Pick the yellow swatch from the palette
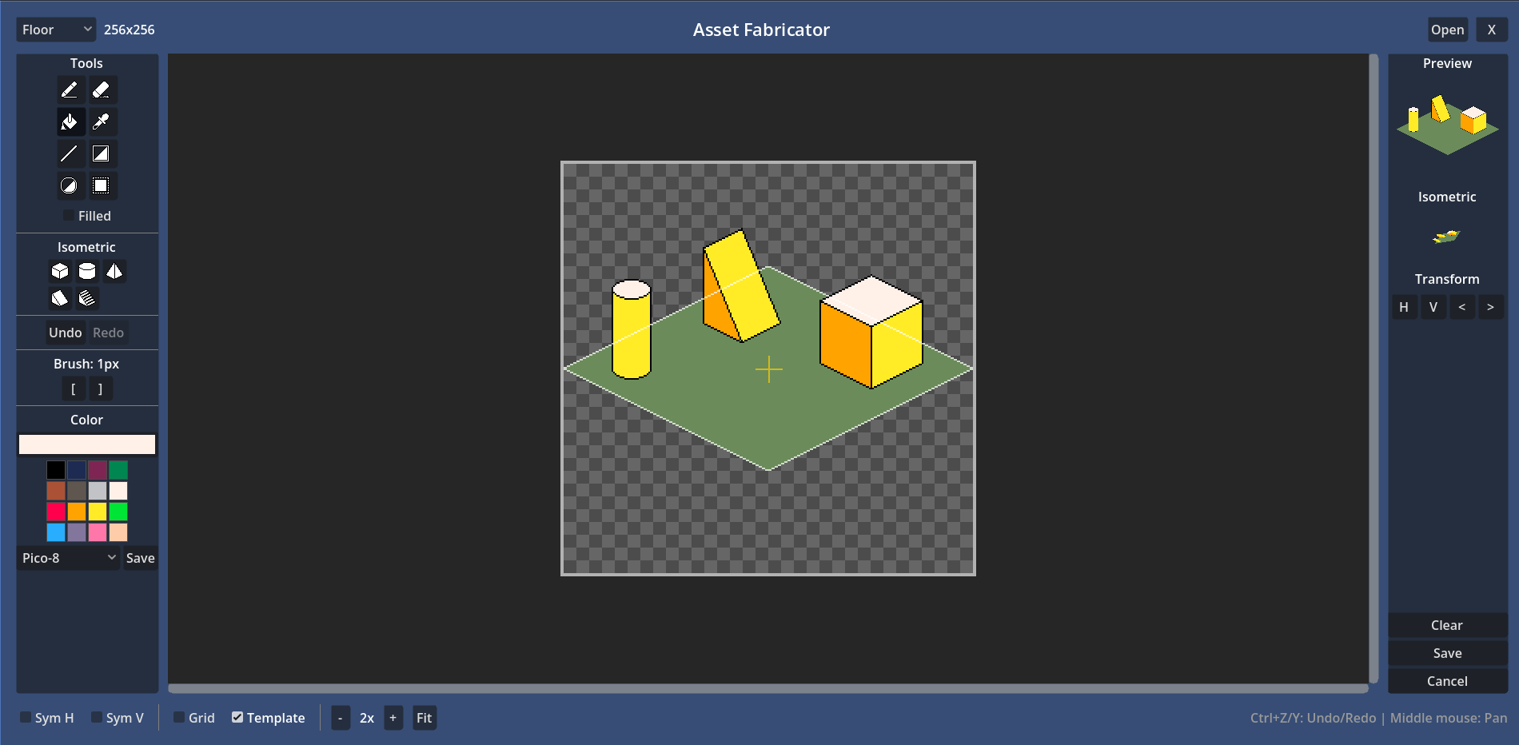The height and width of the screenshot is (745, 1519). coord(97,512)
